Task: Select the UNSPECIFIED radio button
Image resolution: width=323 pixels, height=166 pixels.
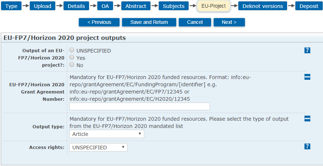Action: coord(72,50)
